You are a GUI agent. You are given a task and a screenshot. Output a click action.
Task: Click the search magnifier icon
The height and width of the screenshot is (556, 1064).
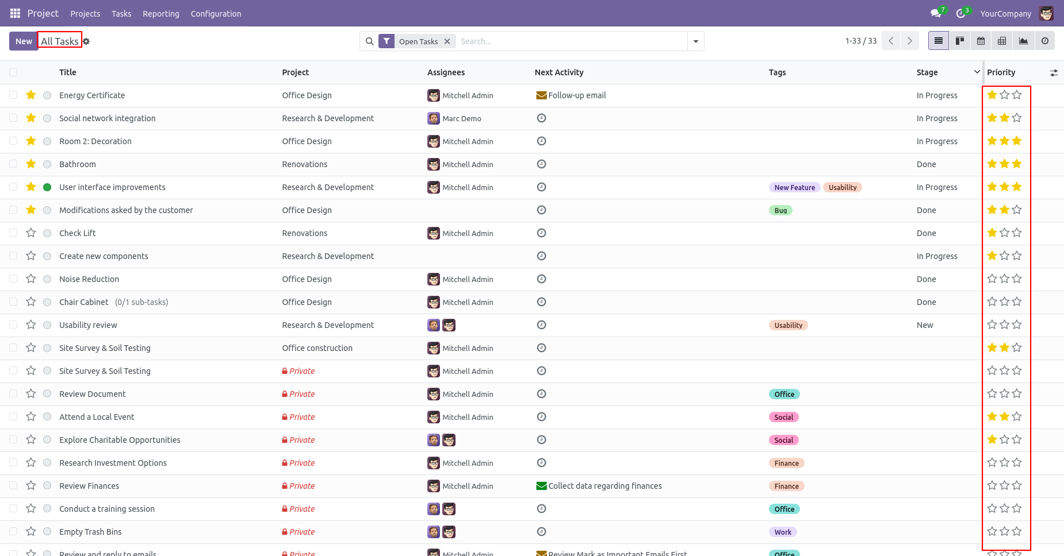pos(370,41)
